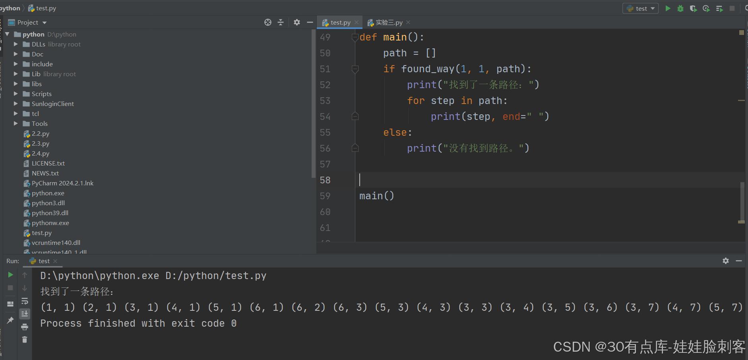Viewport: 748px width, 360px height.
Task: Toggle soft-wrap in the Run console
Action: [x=25, y=301]
